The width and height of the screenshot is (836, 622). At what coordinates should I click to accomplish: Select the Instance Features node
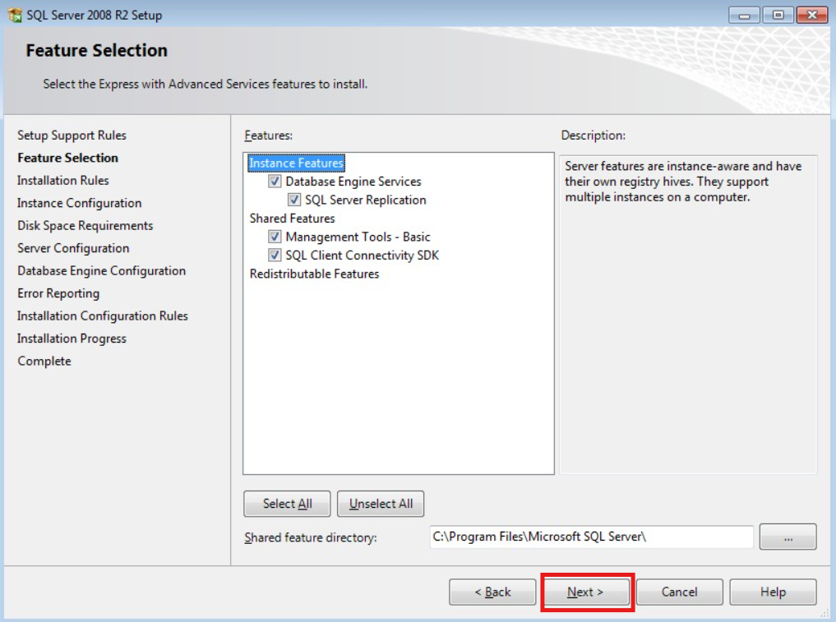[x=296, y=163]
